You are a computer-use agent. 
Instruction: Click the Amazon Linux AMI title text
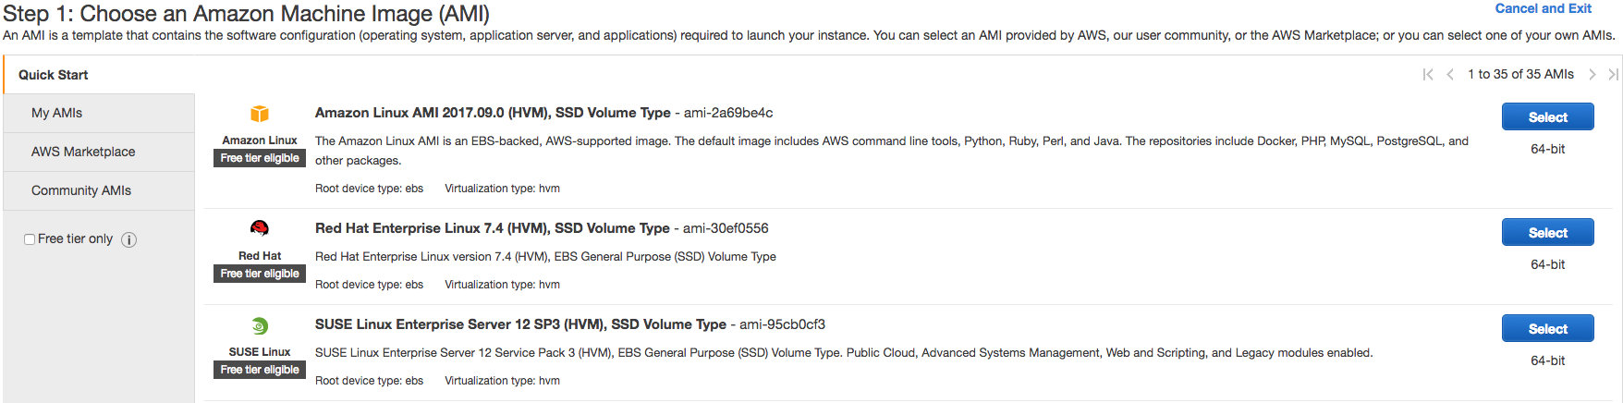coord(493,113)
